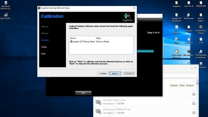The width and height of the screenshot is (208, 117).
Task: Click Granta_by_CCDMod777.rar file name
Action: click(117, 110)
